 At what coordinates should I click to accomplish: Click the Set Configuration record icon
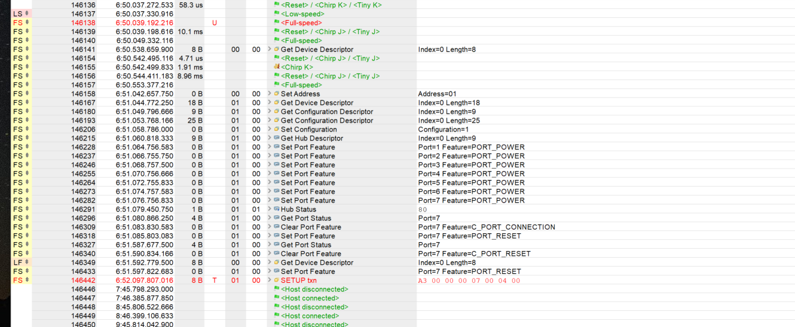tap(276, 129)
